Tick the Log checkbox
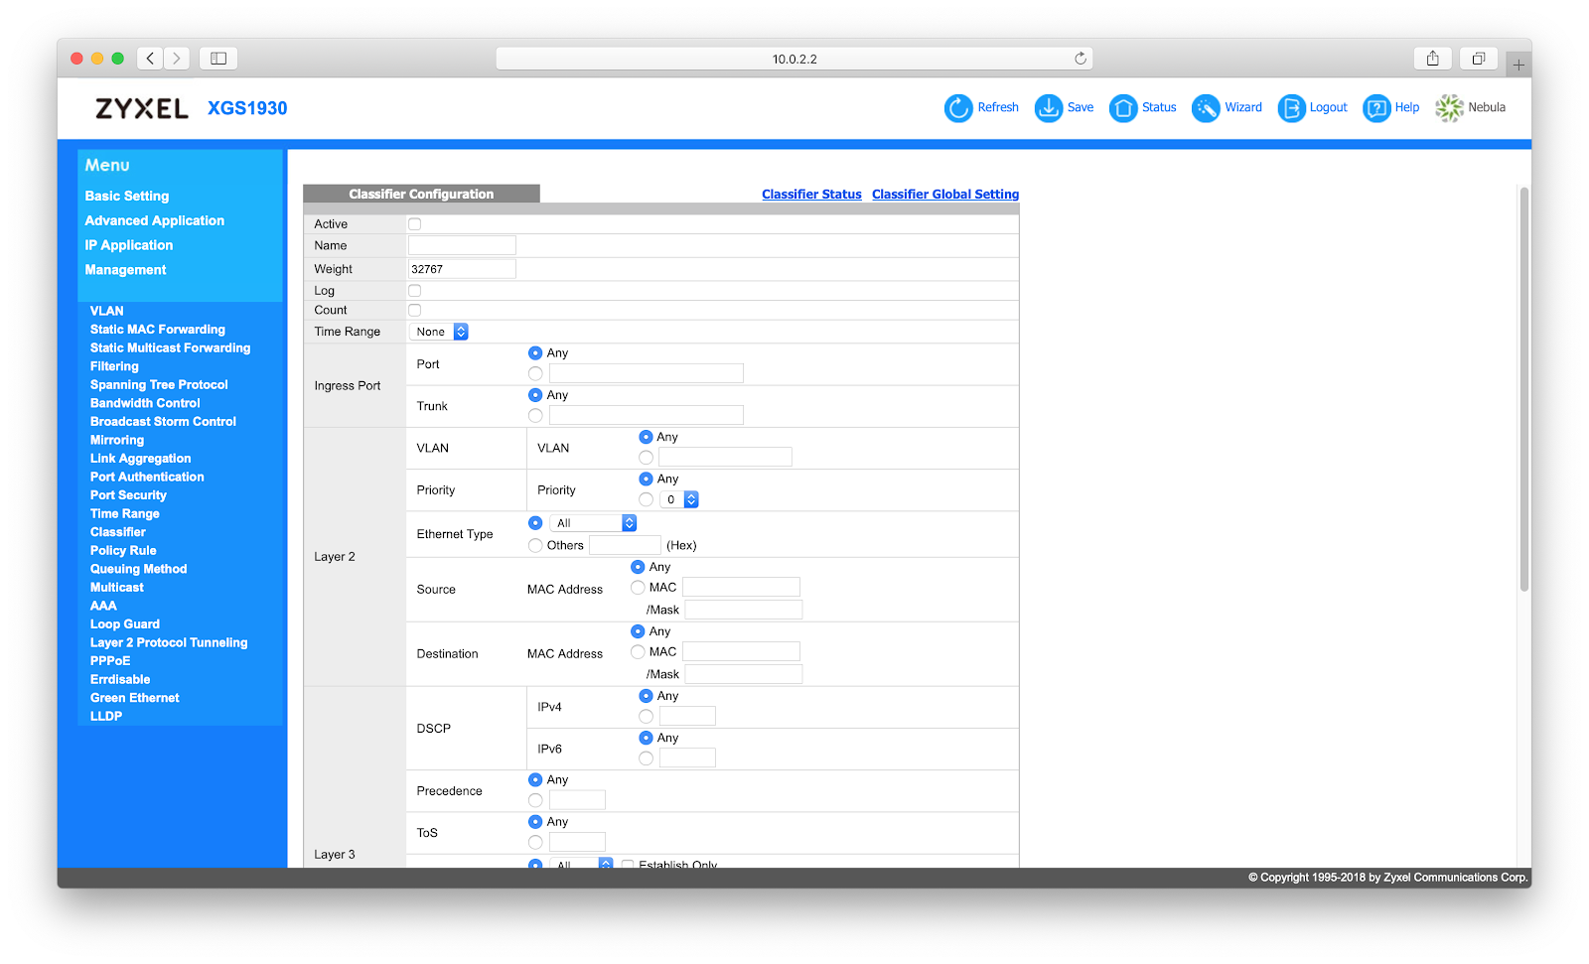Image resolution: width=1589 pixels, height=964 pixels. click(415, 291)
